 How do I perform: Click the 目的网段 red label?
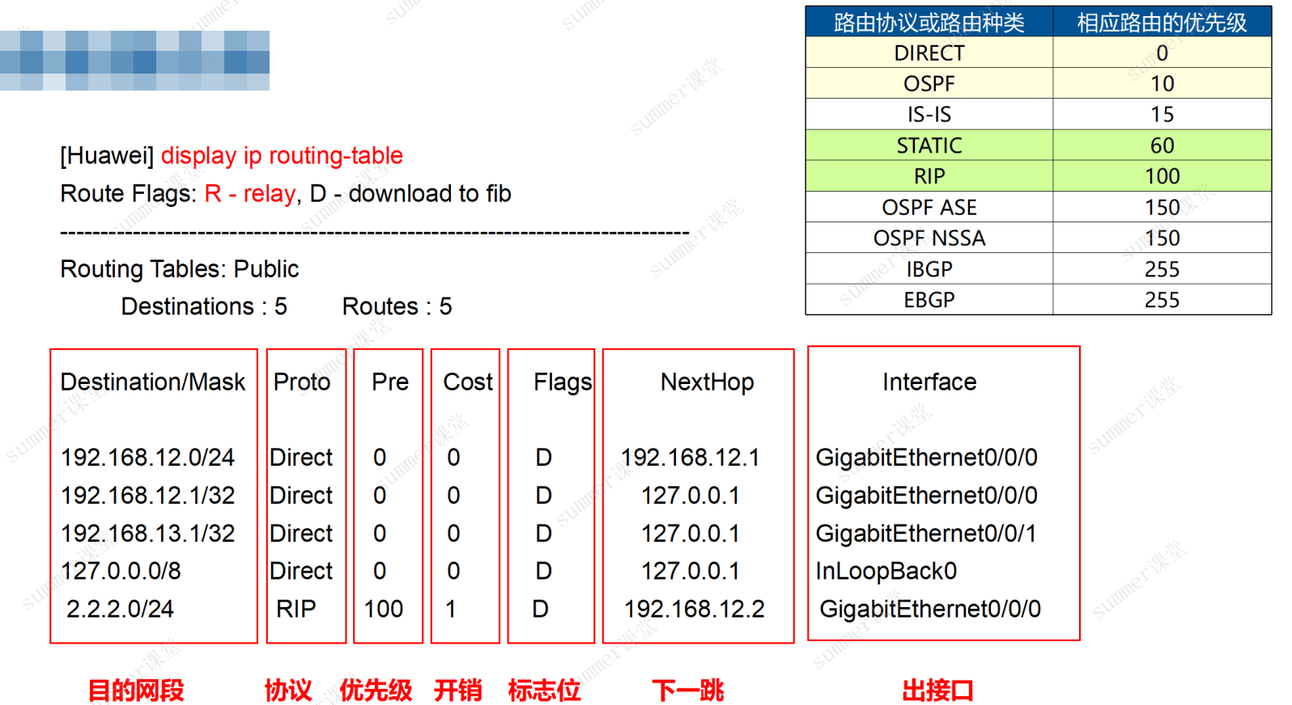coord(136,690)
